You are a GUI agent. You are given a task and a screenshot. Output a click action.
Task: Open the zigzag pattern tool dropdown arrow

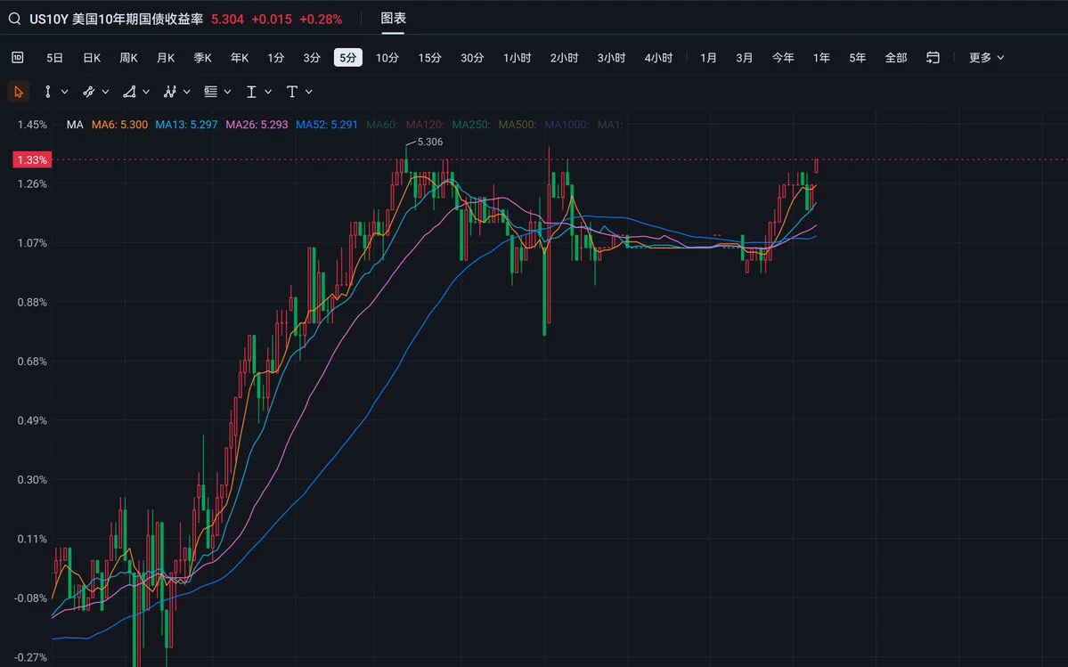pyautogui.click(x=187, y=92)
